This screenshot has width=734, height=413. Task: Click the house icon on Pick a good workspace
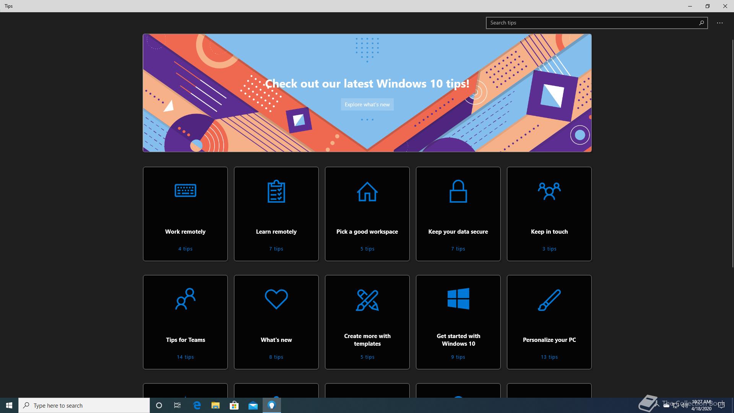[367, 192]
